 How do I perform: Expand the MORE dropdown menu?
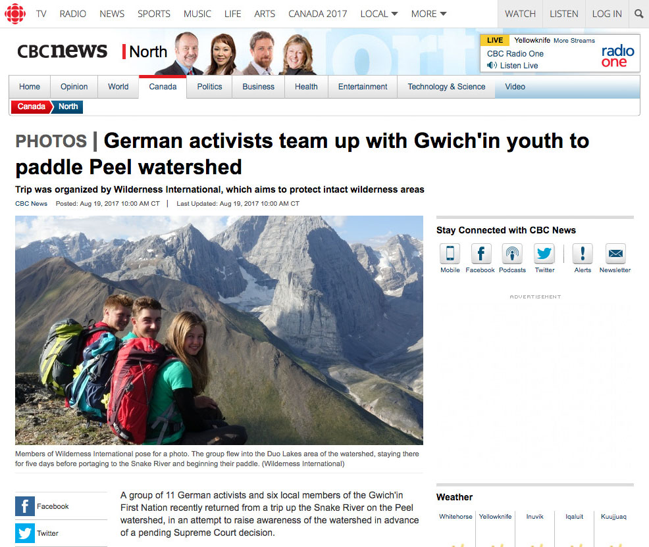pos(428,14)
